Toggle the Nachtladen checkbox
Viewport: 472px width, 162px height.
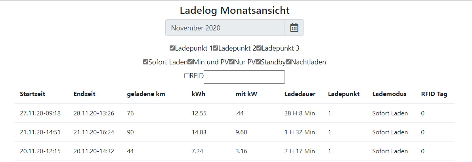[x=288, y=62]
